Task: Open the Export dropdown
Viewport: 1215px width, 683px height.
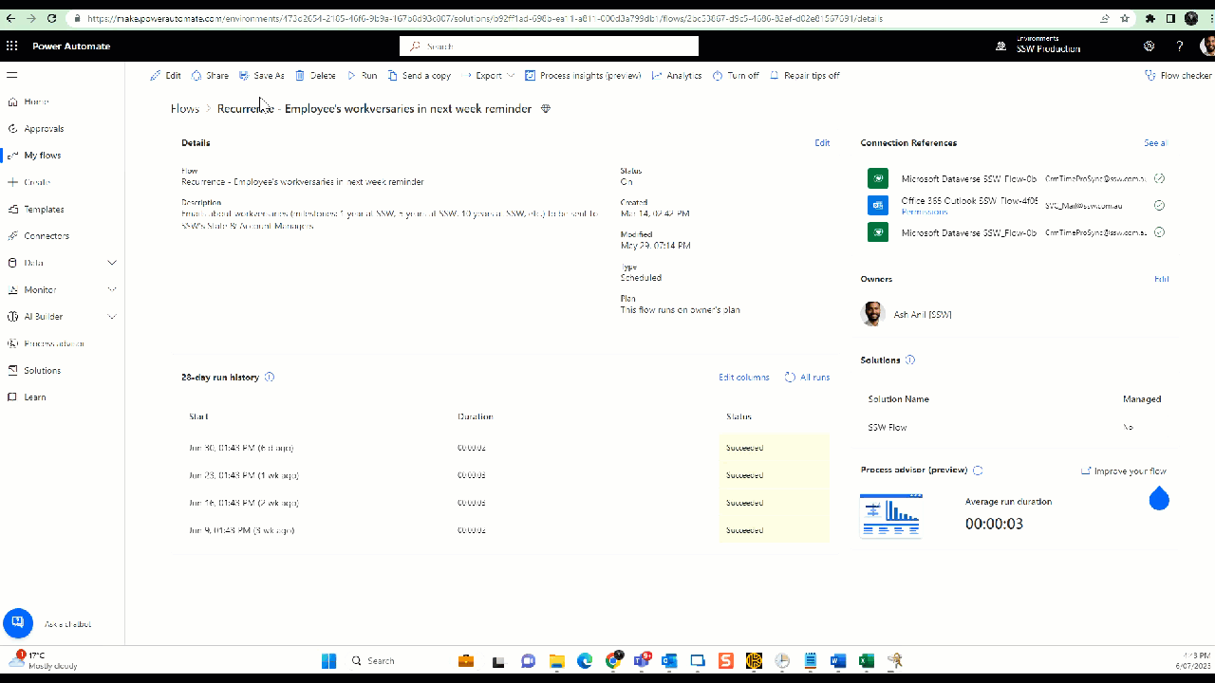Action: pyautogui.click(x=489, y=76)
